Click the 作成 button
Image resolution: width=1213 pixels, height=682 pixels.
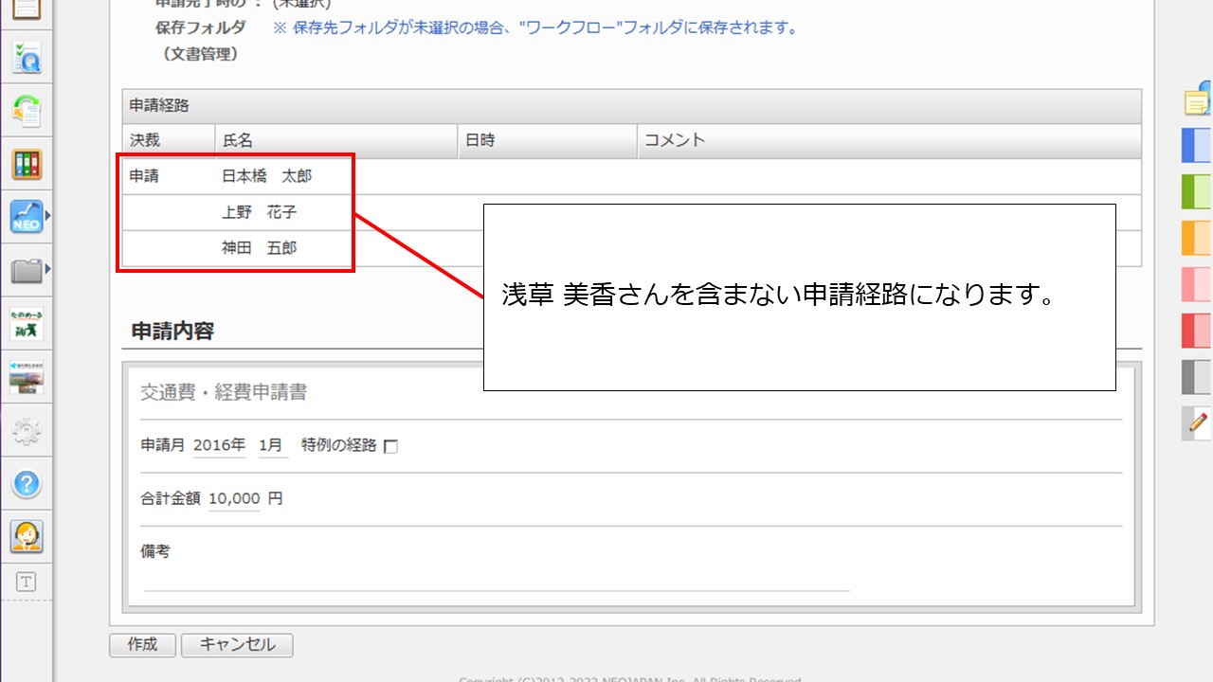(x=142, y=645)
